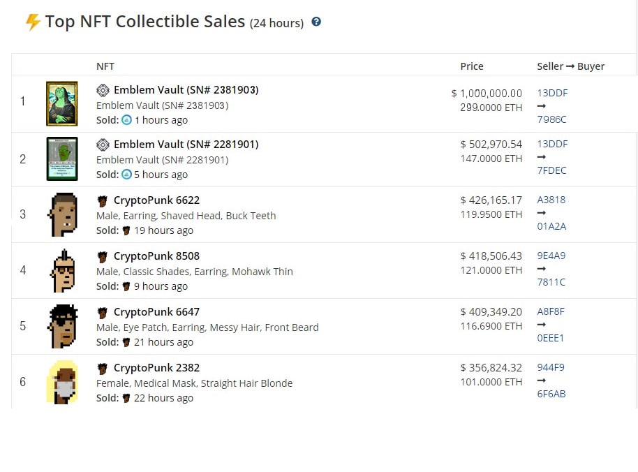
Task: Open the Mona Lisa Pepe NFT thumbnail
Action: pos(62,104)
